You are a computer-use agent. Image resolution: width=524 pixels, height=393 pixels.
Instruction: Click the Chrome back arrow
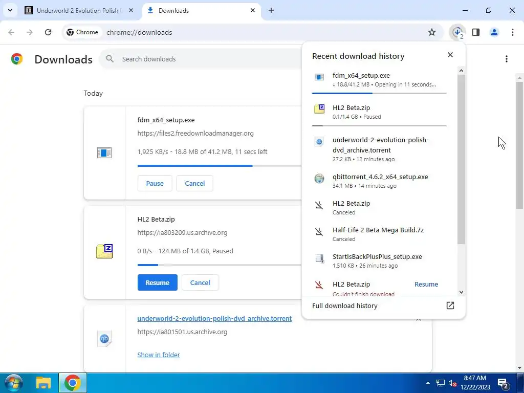pos(11,32)
